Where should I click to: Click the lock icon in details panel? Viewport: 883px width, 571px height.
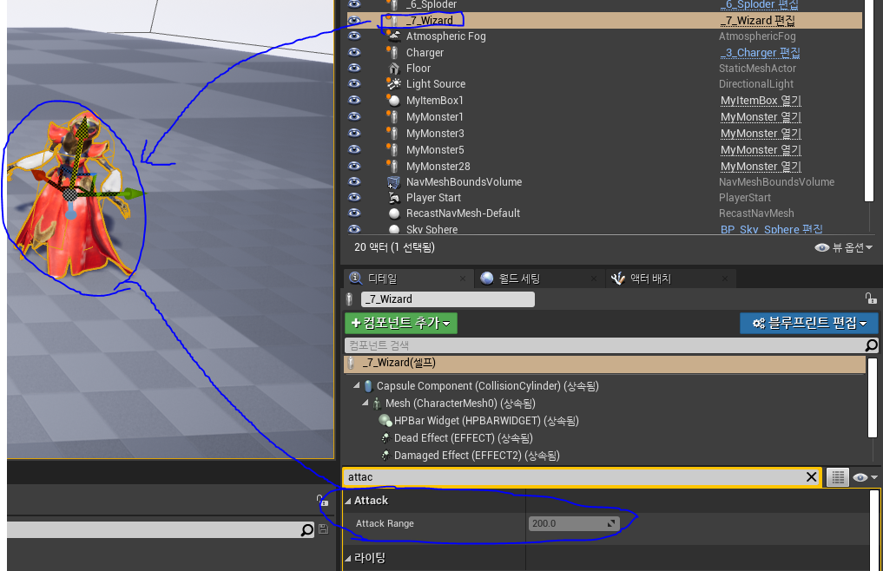(871, 299)
